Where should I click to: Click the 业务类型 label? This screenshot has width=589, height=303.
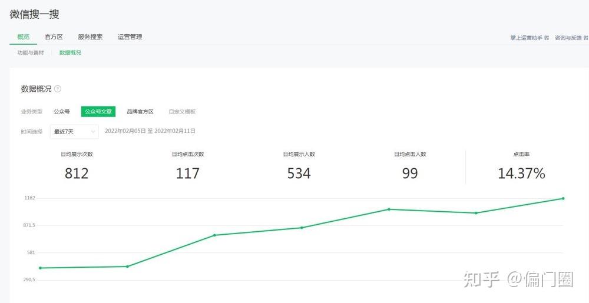[x=32, y=112]
